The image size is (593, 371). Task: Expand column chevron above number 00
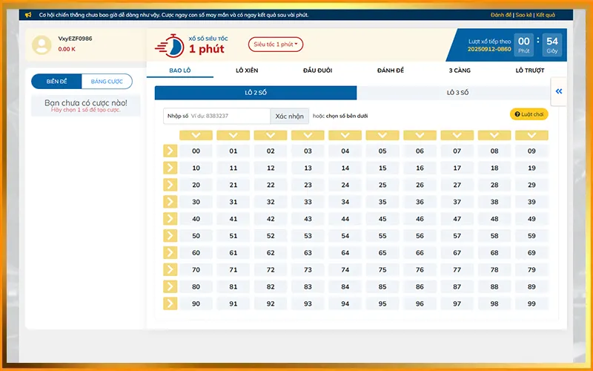196,135
